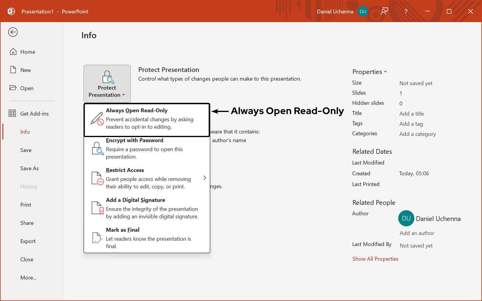Viewport: 482px width, 301px height.
Task: Open the Export section
Action: tap(28, 241)
